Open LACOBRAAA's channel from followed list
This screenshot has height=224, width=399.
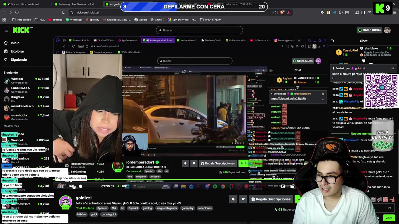pos(26,90)
